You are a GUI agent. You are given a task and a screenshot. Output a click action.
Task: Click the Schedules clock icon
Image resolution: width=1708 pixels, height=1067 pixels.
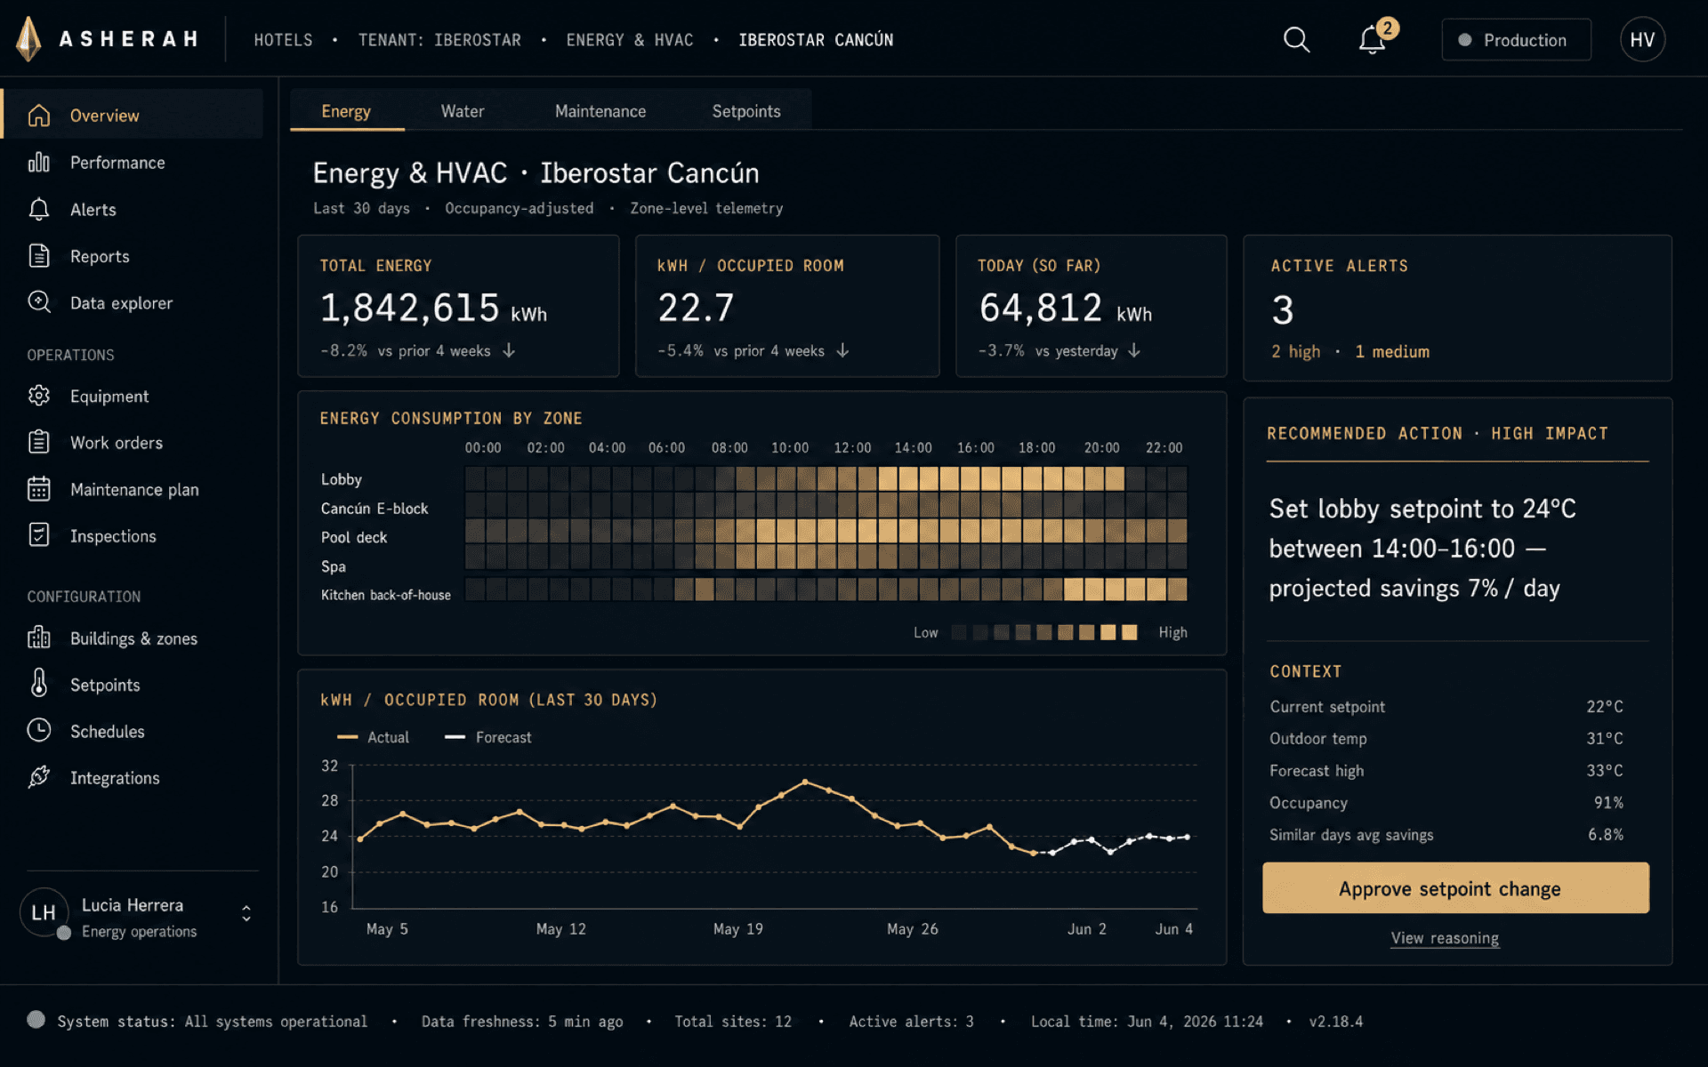coord(39,730)
